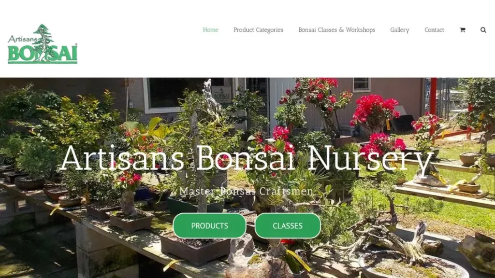Open Bonsai Classes & Workshops menu
Viewport: 495px width, 278px height.
pos(336,29)
